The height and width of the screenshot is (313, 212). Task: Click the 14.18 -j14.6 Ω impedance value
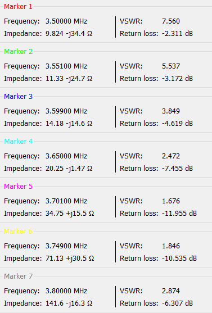pos(69,124)
